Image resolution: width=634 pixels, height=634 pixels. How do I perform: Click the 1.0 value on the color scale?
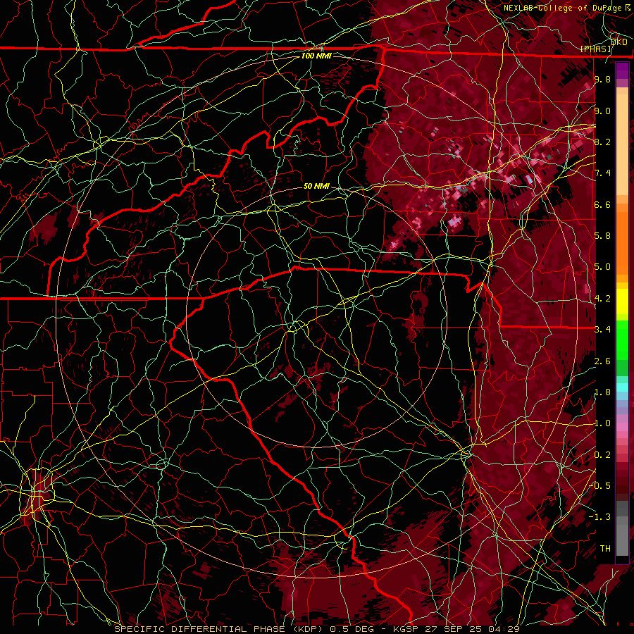[602, 423]
